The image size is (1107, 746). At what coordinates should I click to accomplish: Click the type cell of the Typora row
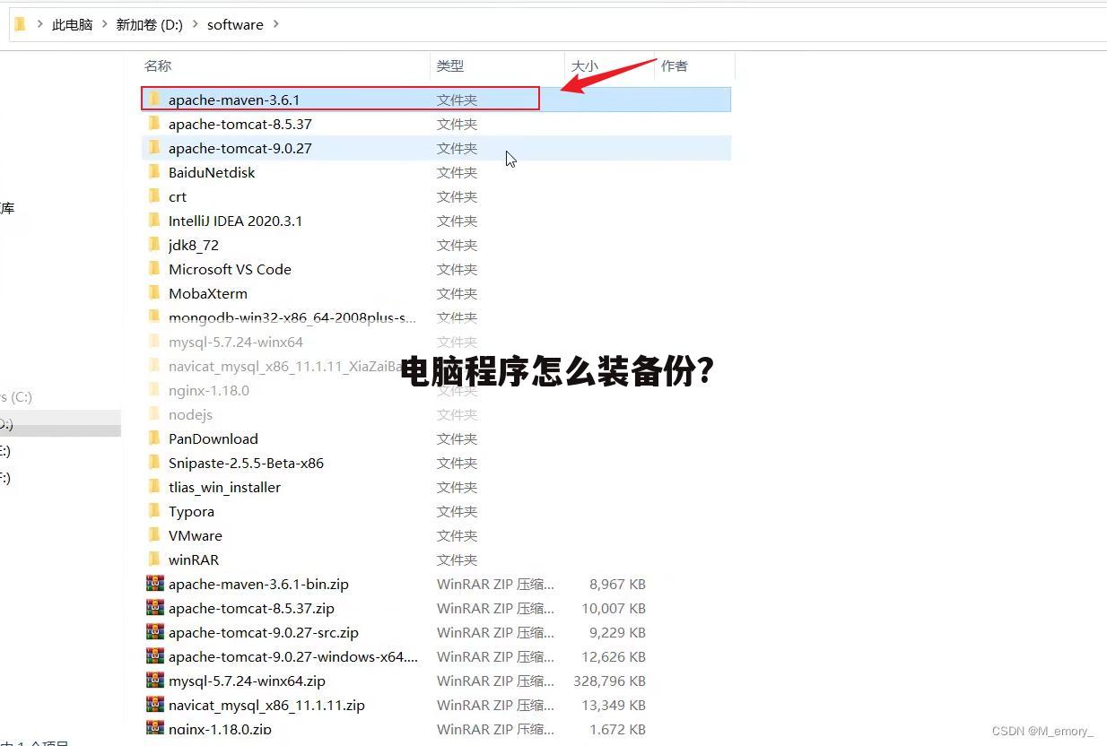[457, 511]
